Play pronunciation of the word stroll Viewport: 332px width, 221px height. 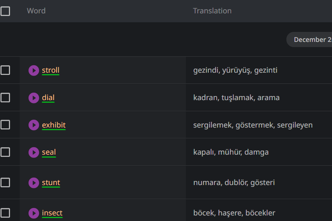tap(34, 70)
